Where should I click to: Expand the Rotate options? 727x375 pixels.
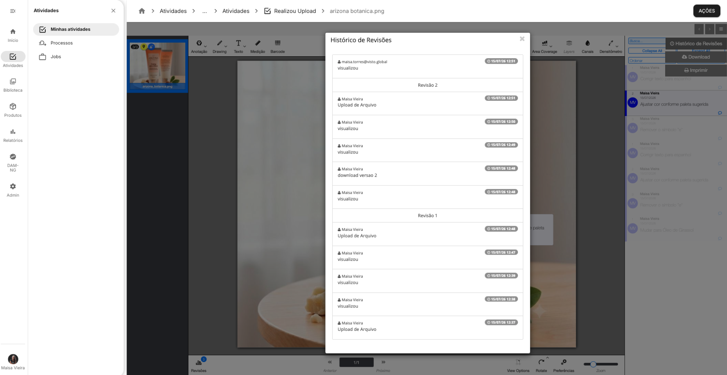click(x=547, y=357)
